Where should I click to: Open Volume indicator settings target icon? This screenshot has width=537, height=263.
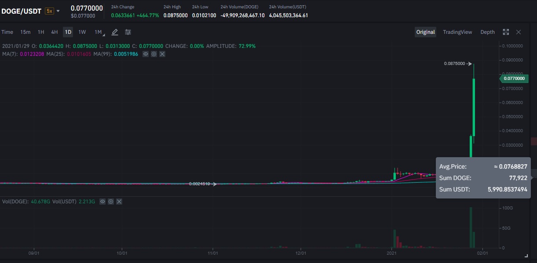pos(111,201)
